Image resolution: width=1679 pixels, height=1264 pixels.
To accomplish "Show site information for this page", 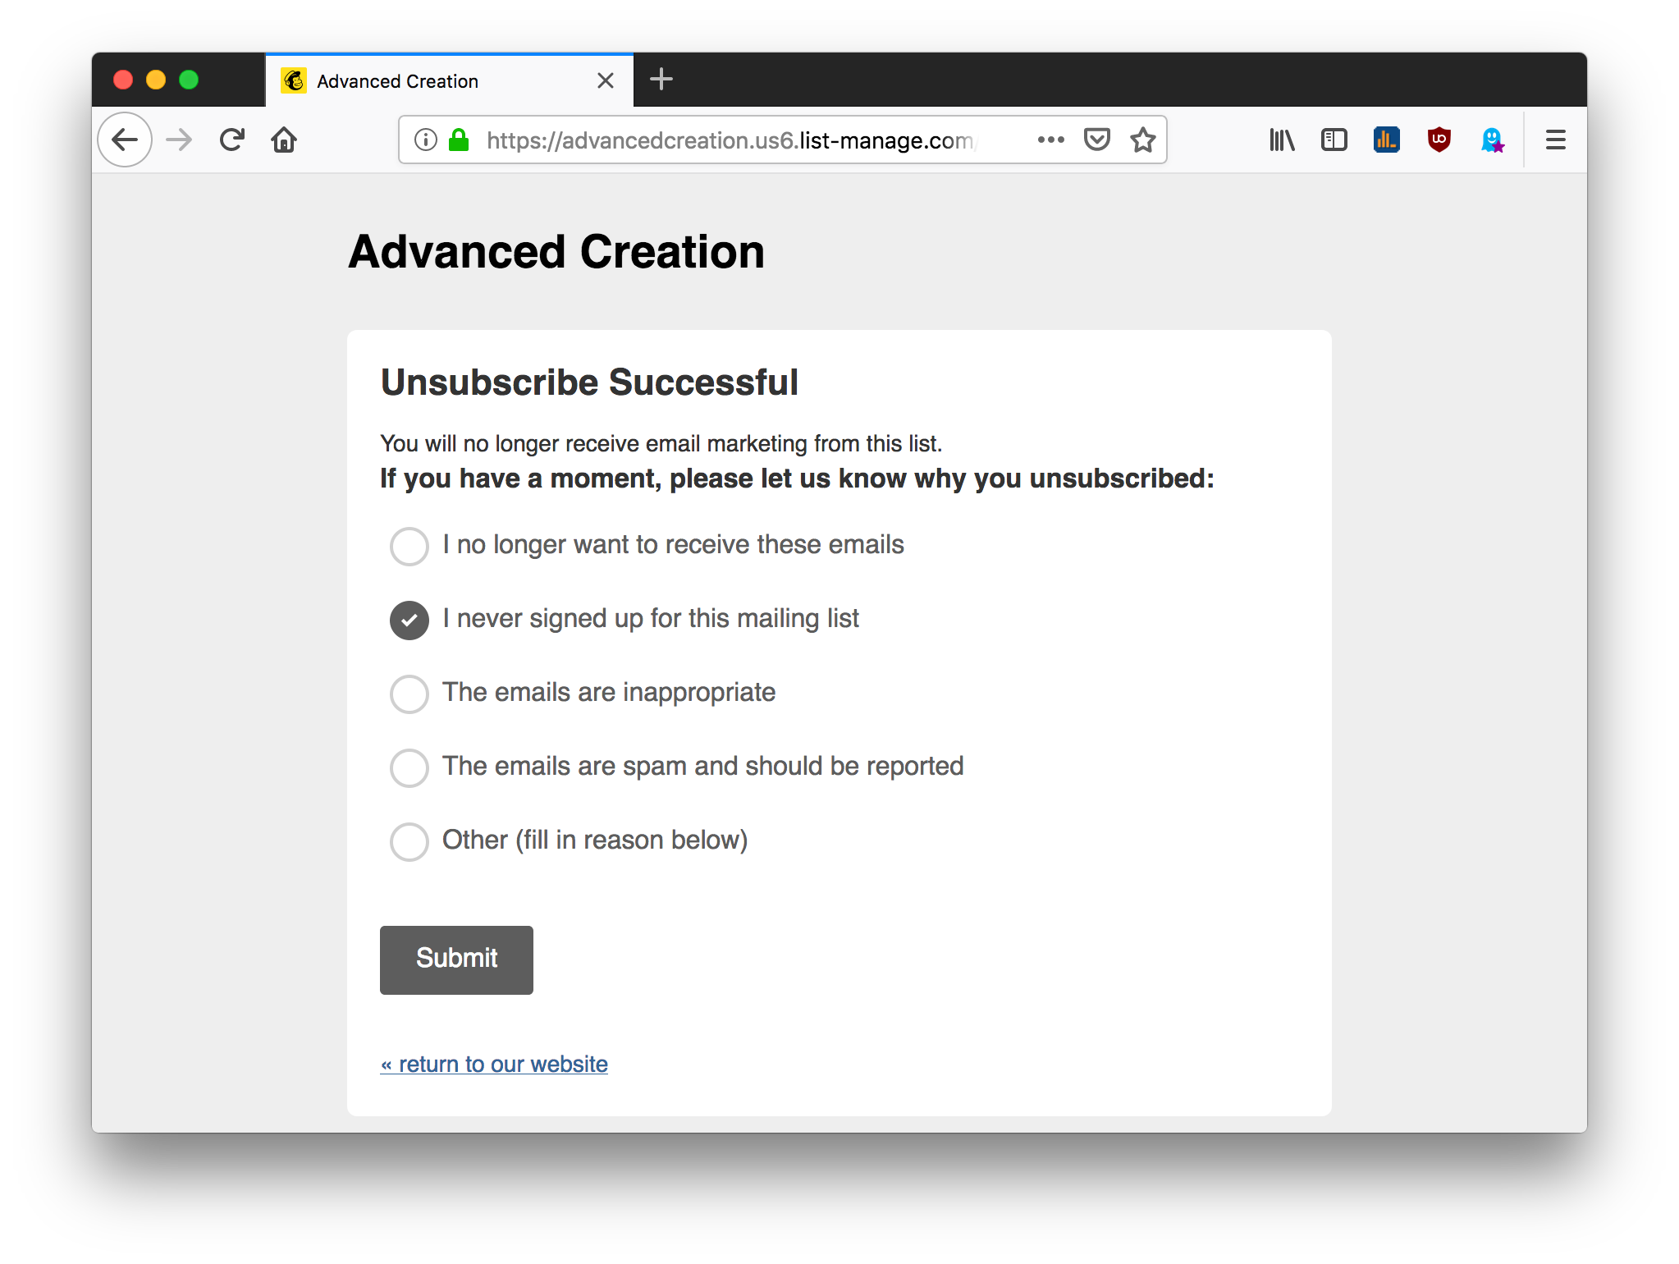I will pos(425,140).
